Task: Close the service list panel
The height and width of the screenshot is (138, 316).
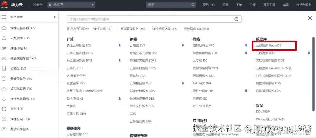Action: click(310, 18)
